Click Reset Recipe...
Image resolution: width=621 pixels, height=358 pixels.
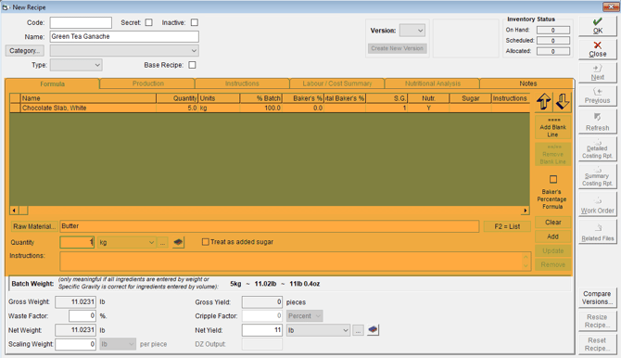597,344
